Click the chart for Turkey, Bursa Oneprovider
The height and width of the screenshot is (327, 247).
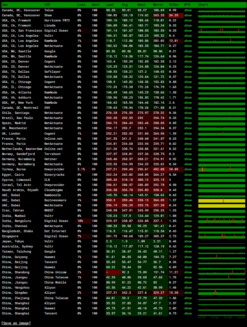[222, 169]
